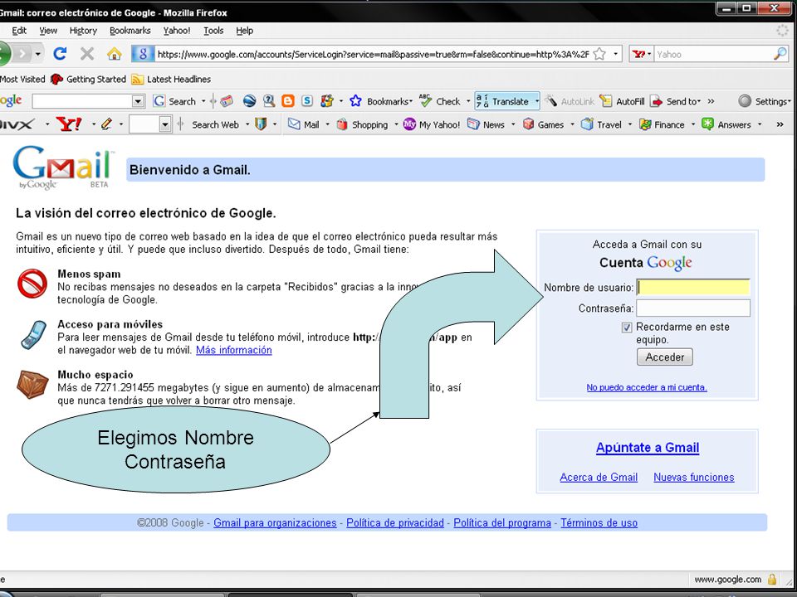Open Gmail para organizaciones link
797x597 pixels.
275,523
